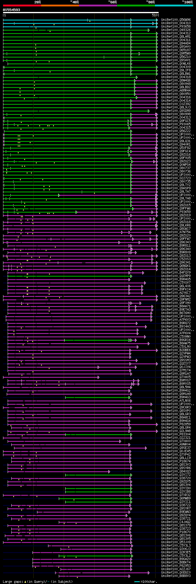The height and width of the screenshot is (584, 196).
Task: Select hit label UniRef100_A8MR44
Action: tap(176, 90)
